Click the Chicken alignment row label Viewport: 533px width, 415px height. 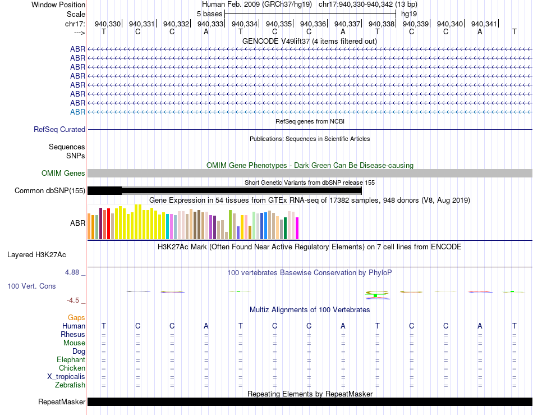tap(72, 368)
